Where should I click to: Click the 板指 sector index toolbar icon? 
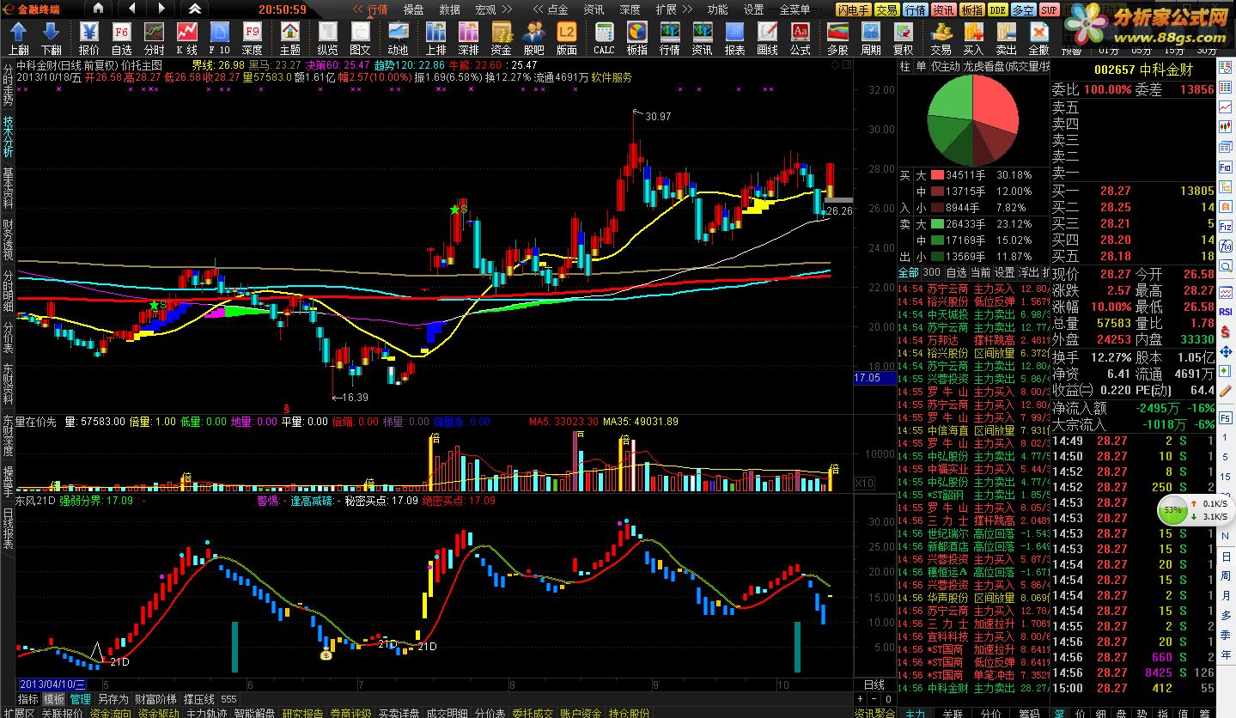point(636,33)
